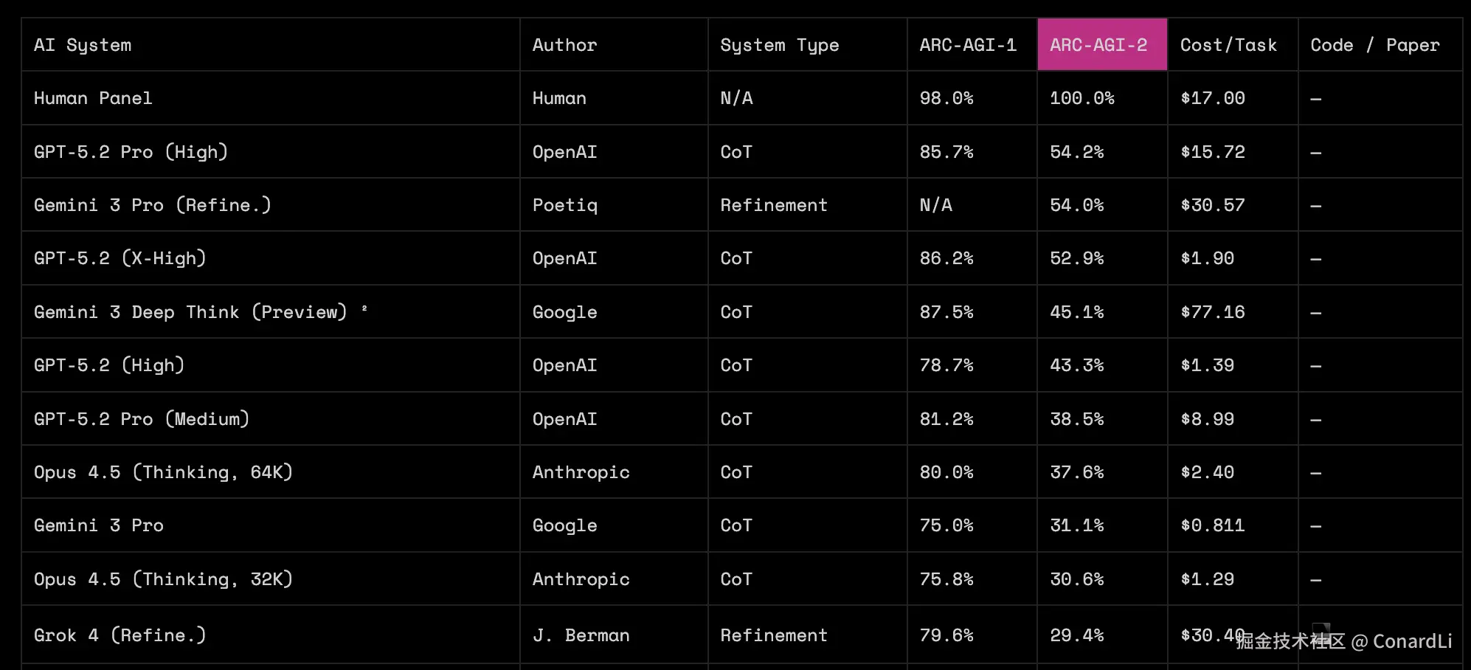
Task: Click the GPT-5.2 (X-High) system name
Action: click(120, 258)
